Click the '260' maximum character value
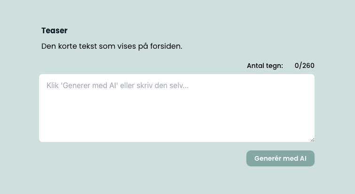This screenshot has height=194, width=355. (308, 66)
